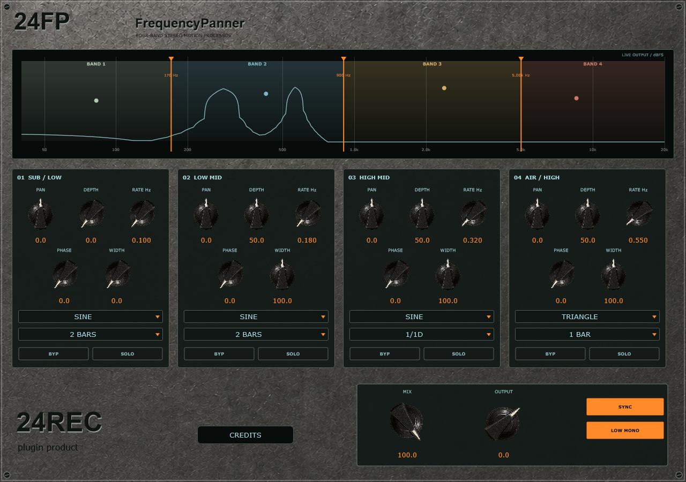Click the Air/High DEPTH knob
This screenshot has height=482, width=686.
(588, 214)
